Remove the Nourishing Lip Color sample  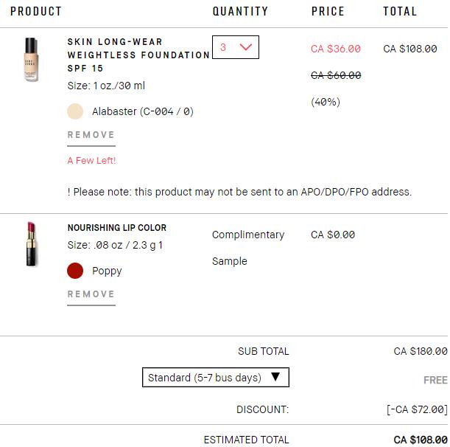tap(91, 294)
